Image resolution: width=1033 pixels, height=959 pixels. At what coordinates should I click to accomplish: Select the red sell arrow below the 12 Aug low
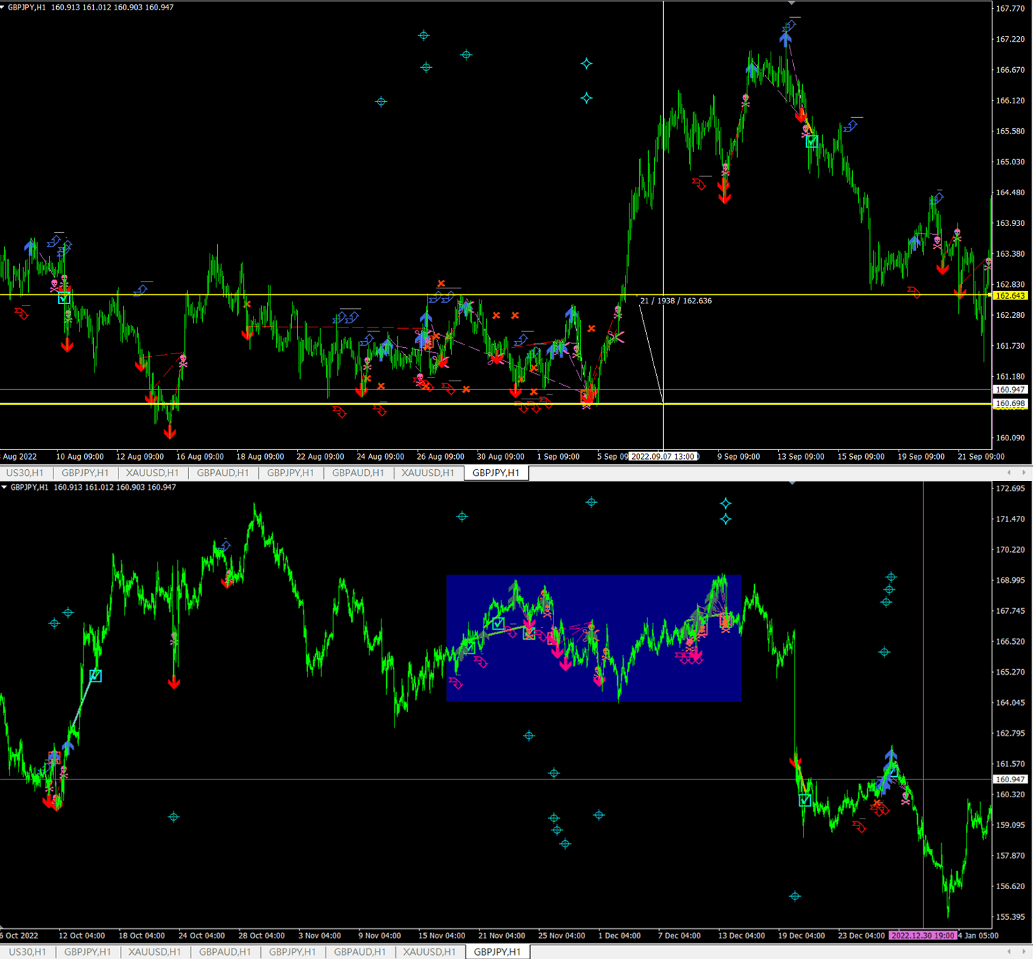click(x=170, y=432)
